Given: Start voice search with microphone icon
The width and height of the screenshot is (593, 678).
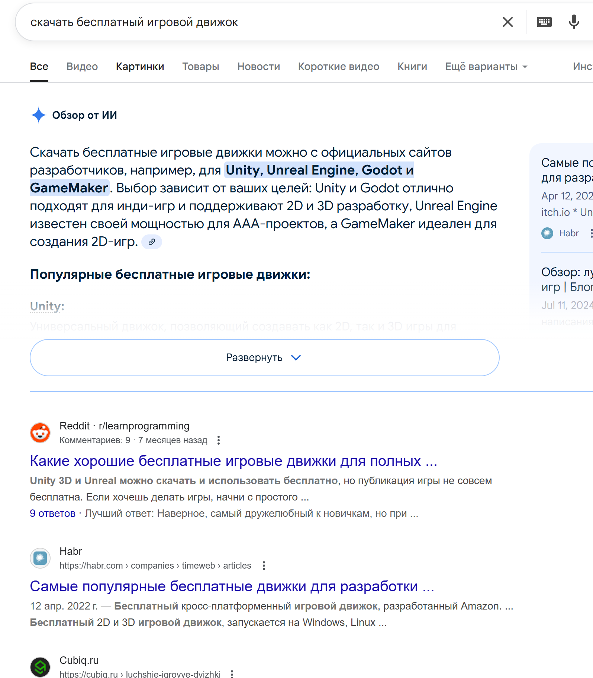Looking at the screenshot, I should (574, 22).
